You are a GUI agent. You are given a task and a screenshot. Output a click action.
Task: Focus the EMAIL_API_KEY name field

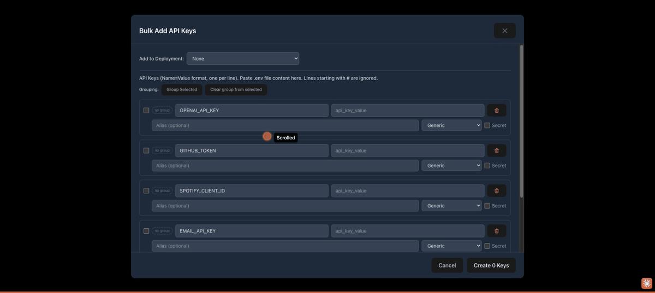(252, 231)
